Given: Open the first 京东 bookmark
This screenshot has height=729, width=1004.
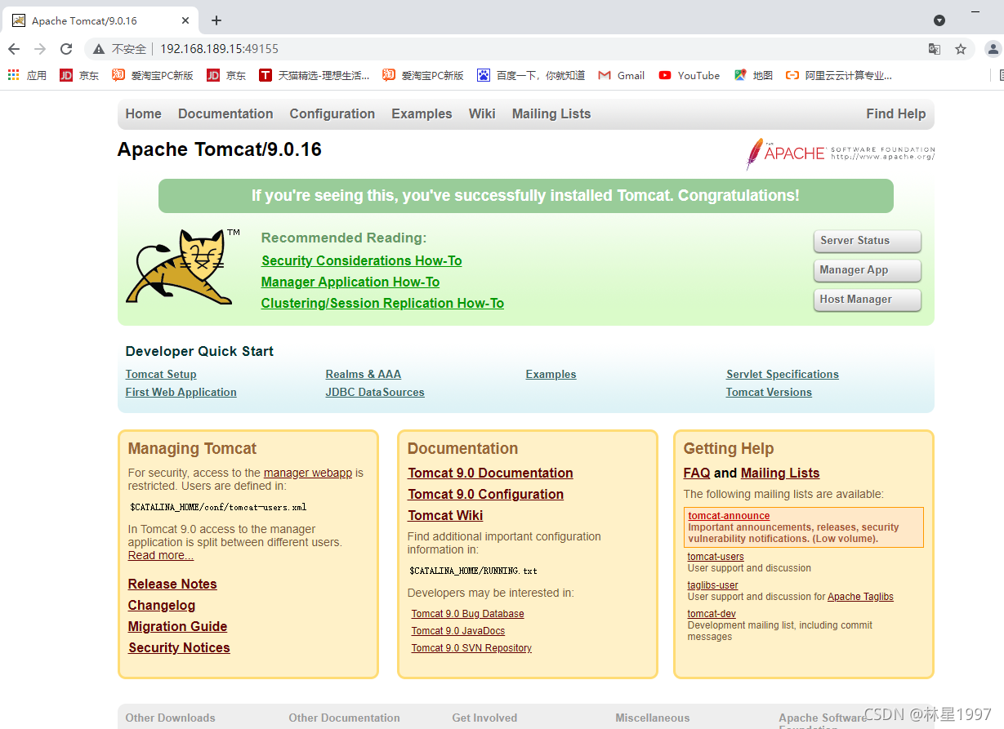Looking at the screenshot, I should 79,75.
